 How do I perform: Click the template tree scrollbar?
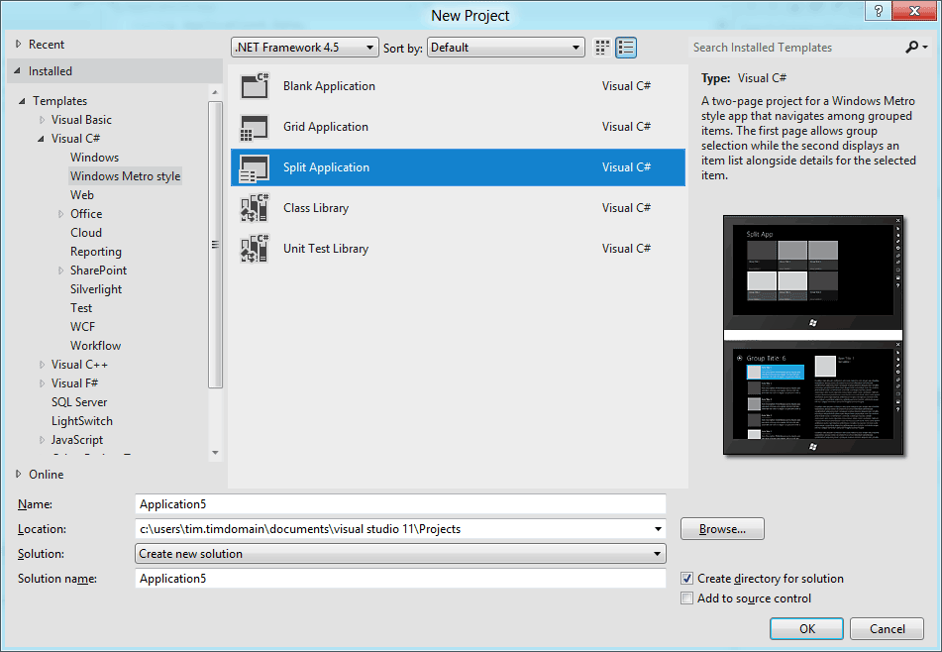coord(216,245)
